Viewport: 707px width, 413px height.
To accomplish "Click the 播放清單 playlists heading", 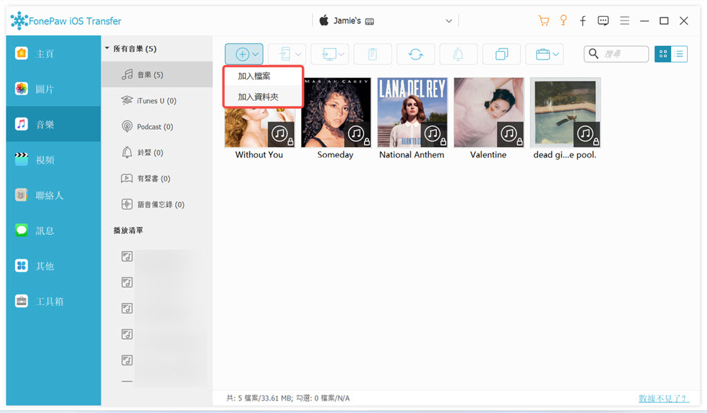I will (x=128, y=231).
